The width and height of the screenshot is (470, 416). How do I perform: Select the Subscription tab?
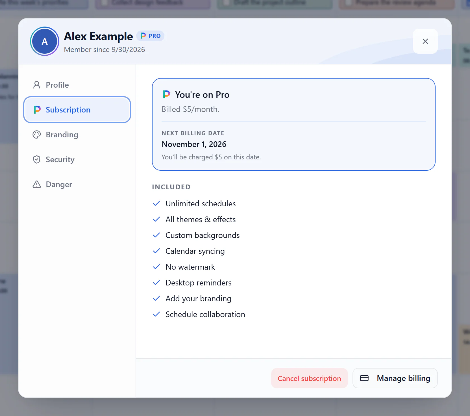pyautogui.click(x=77, y=110)
